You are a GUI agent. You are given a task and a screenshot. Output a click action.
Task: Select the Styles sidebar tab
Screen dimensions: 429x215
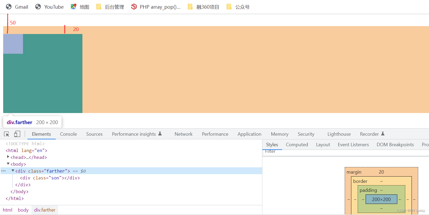(272, 145)
